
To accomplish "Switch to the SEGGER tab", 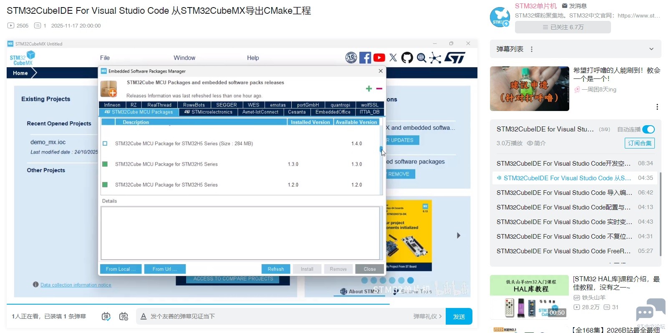I will coord(227,105).
